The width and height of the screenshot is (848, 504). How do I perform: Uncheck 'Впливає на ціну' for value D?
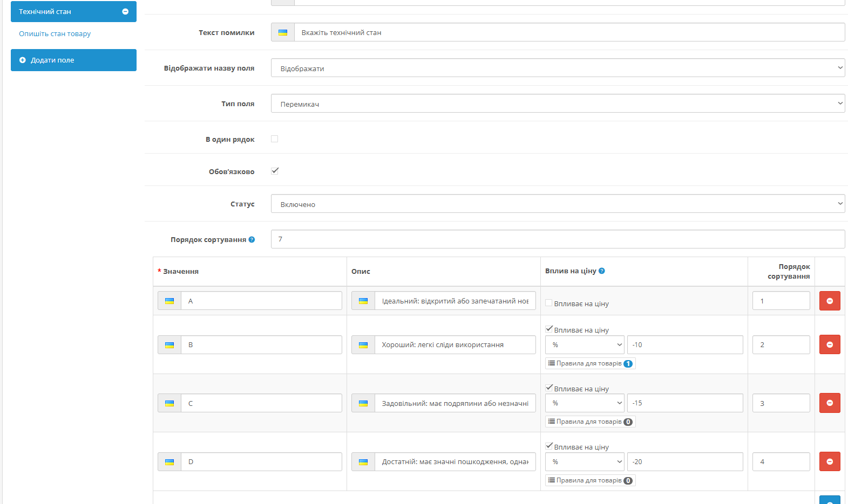click(549, 446)
